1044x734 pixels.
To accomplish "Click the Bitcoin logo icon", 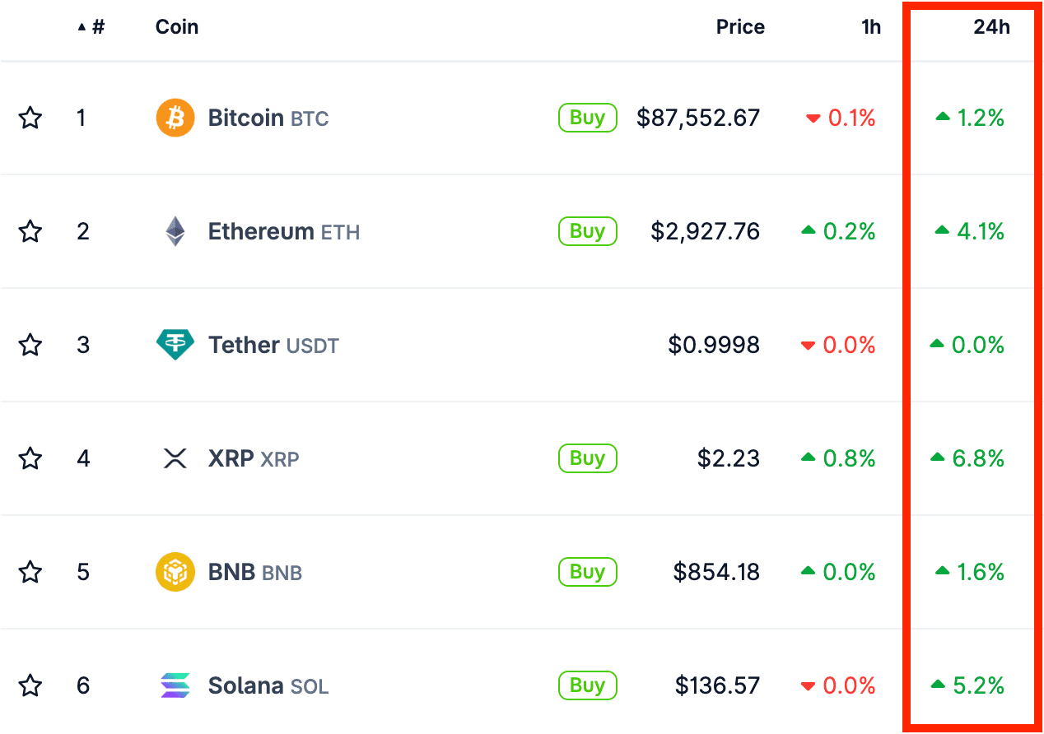I will 175,118.
